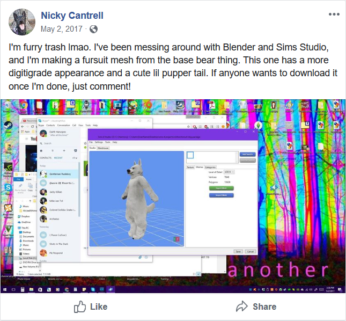Click the Remove Swatch button
Screen dimensions: 346x321
[x=248, y=160]
